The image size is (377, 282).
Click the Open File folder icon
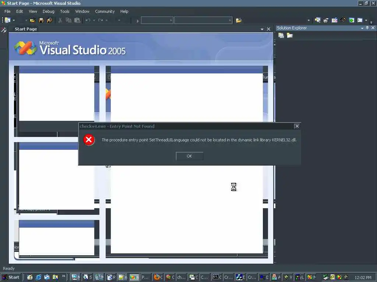coord(32,21)
